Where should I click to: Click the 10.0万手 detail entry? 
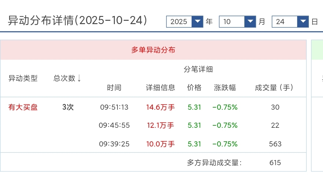(161, 144)
